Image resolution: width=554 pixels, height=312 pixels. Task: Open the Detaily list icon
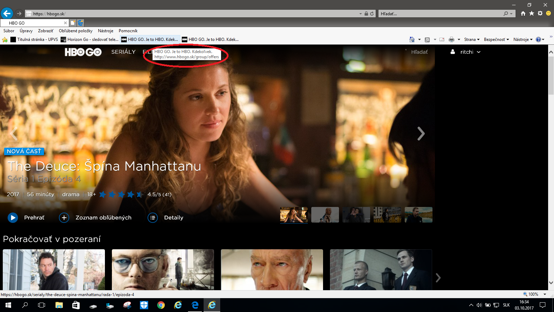coord(153,218)
